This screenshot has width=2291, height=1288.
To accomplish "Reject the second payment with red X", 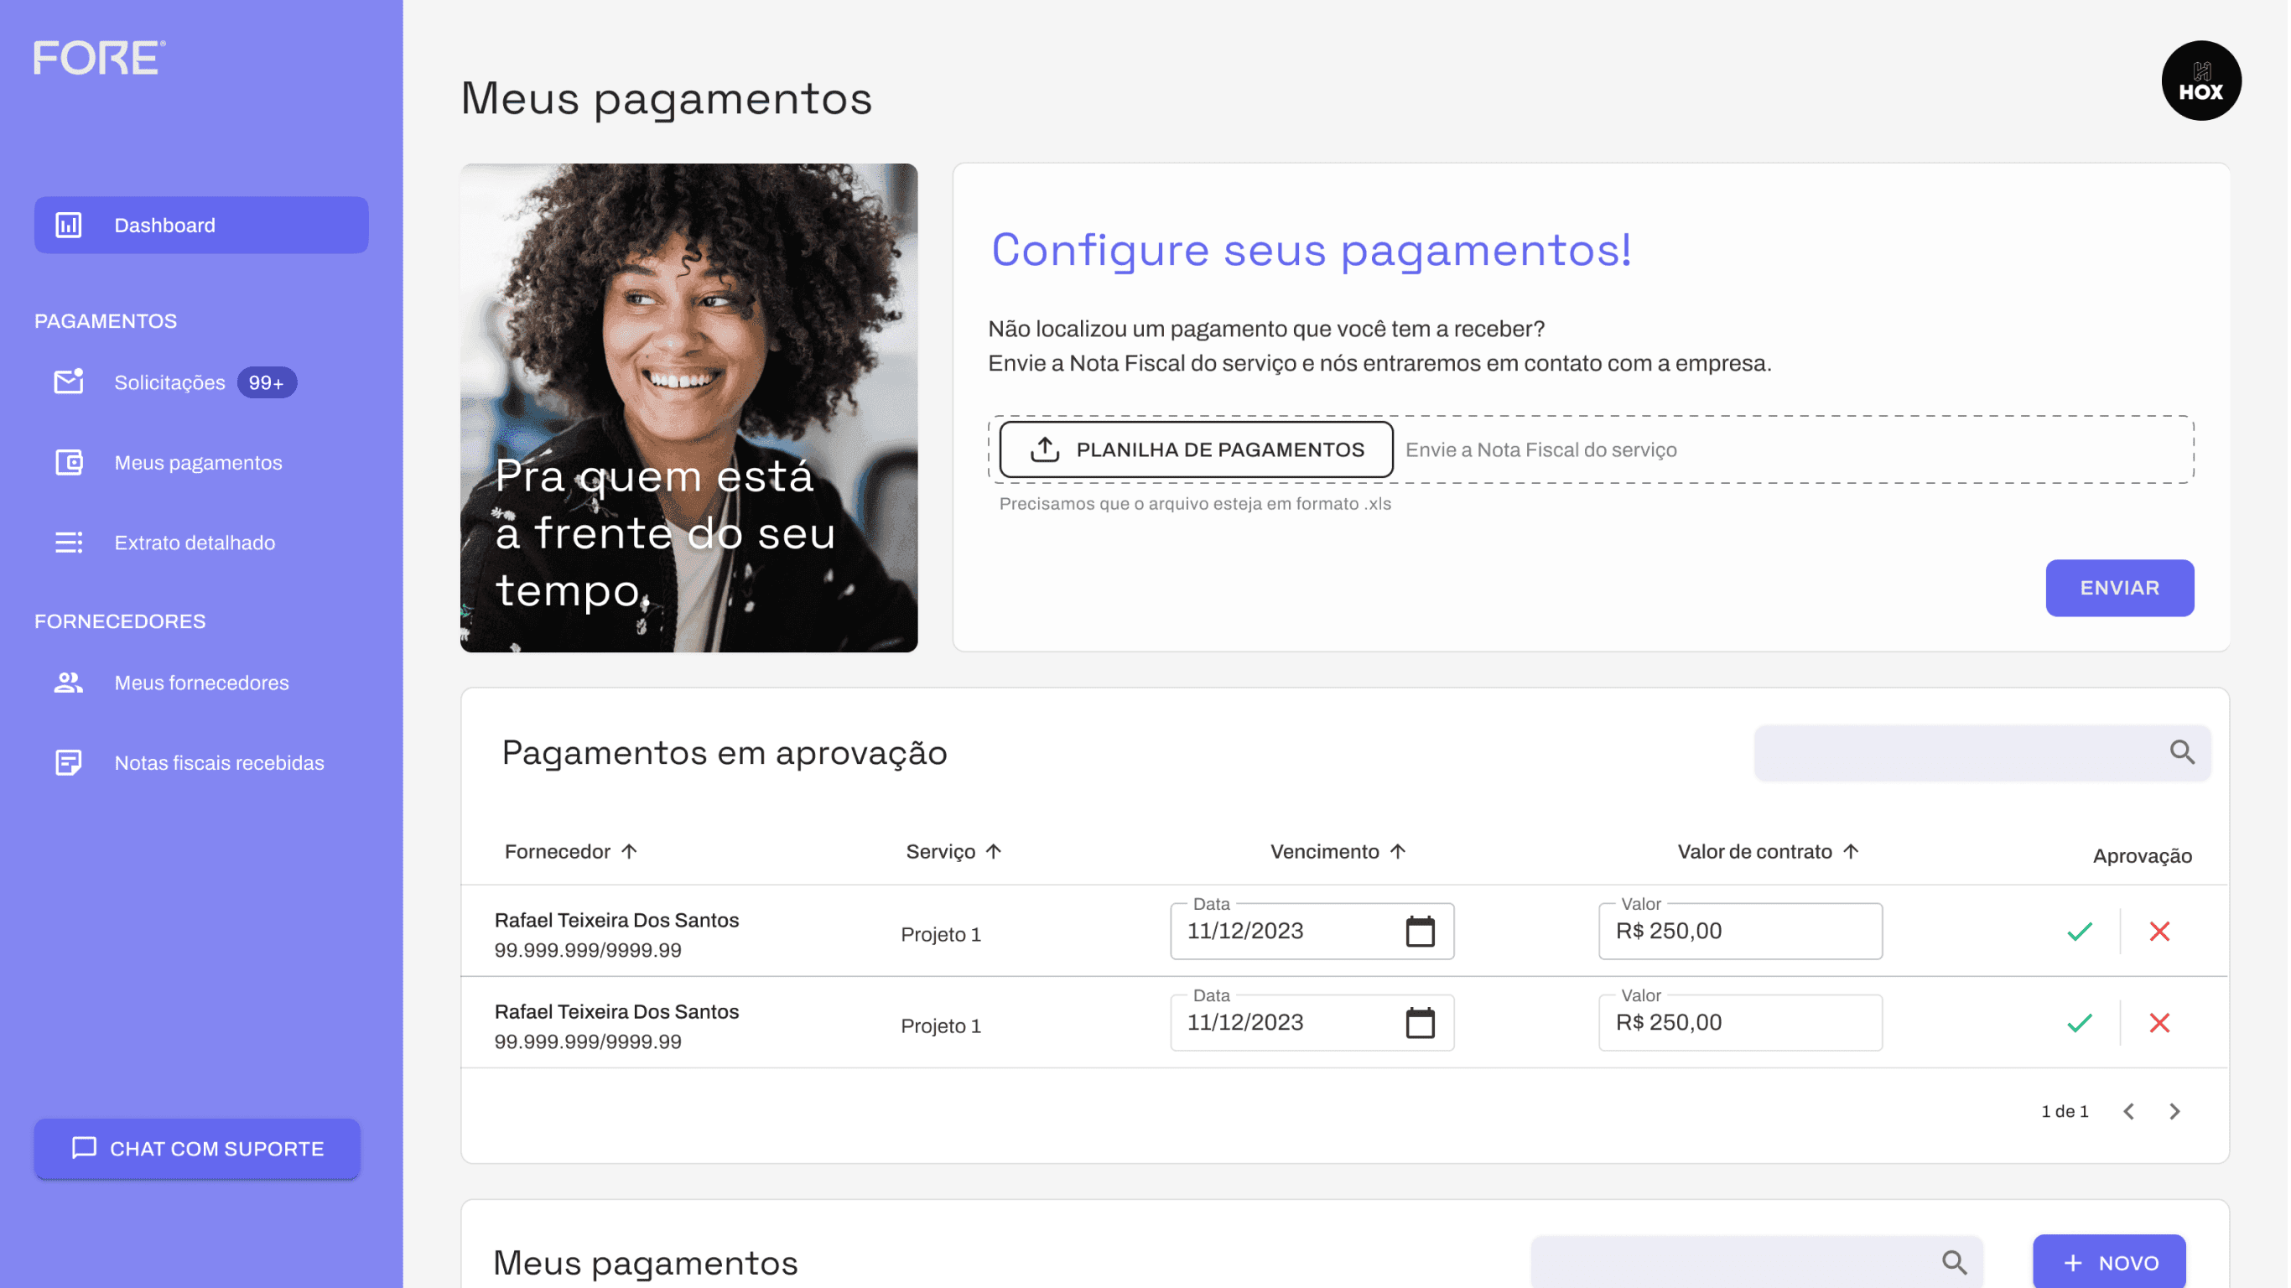I will coord(2159,1023).
